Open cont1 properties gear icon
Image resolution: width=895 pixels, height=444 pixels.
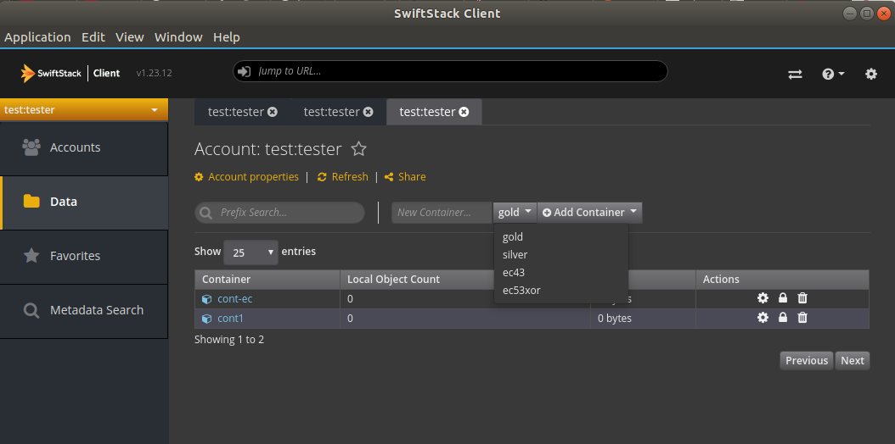point(763,318)
